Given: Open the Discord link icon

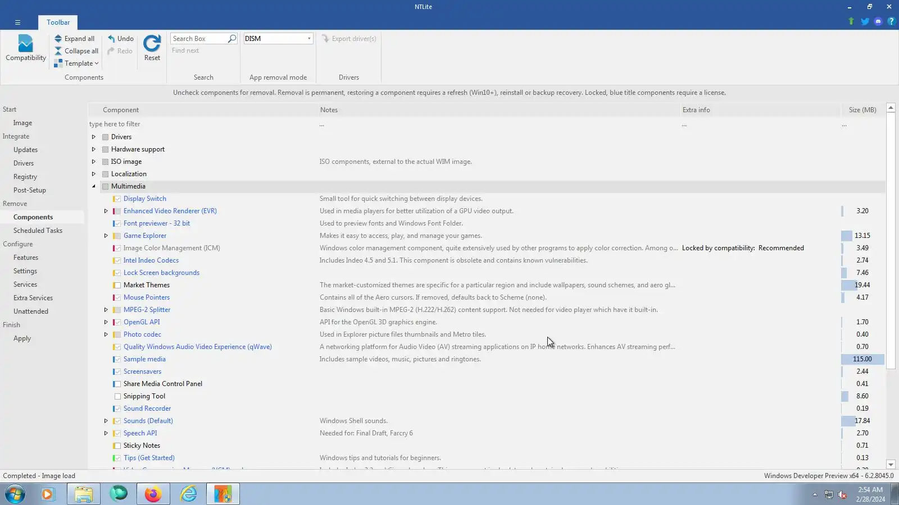Looking at the screenshot, I should tap(878, 21).
